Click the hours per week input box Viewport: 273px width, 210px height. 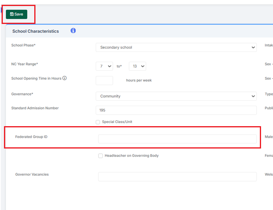(x=104, y=80)
